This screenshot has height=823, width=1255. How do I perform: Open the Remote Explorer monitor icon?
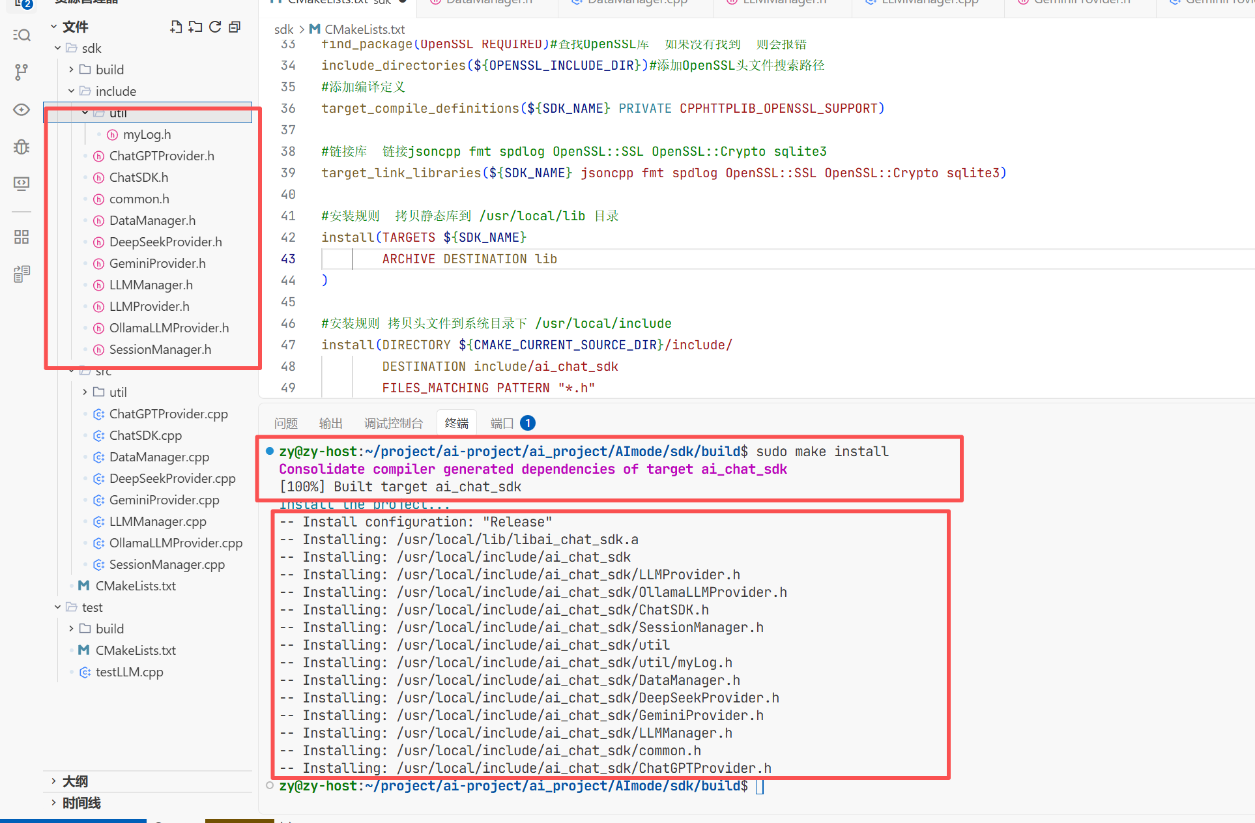coord(22,184)
